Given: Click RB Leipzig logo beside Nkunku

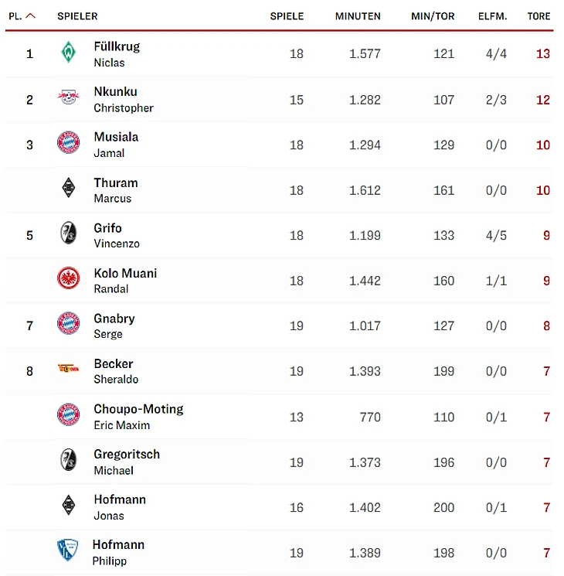Looking at the screenshot, I should (x=69, y=98).
